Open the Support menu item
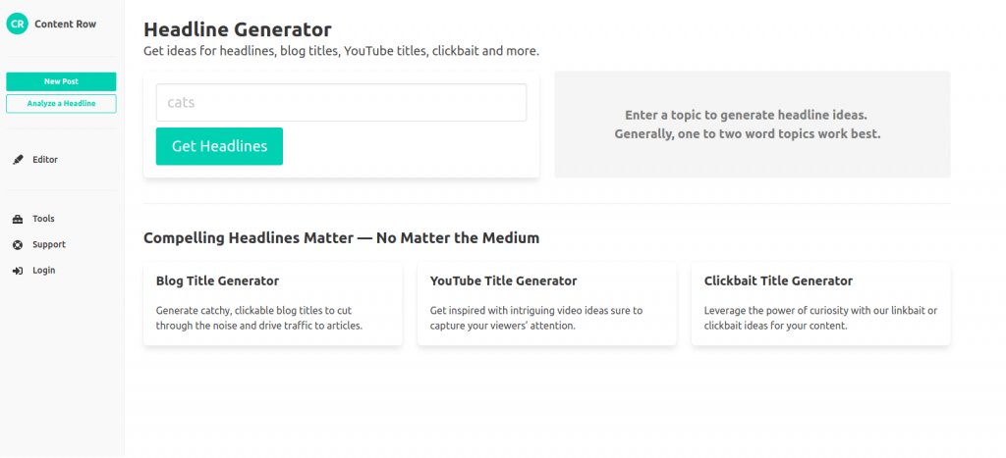 click(x=49, y=245)
